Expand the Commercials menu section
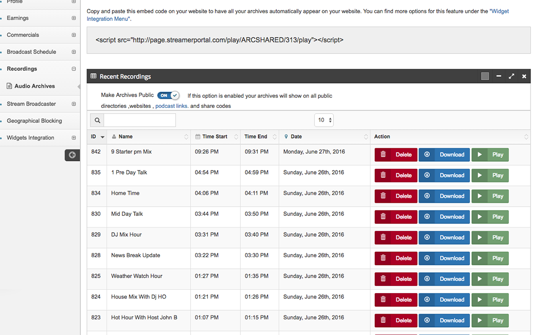535x335 pixels. (74, 35)
